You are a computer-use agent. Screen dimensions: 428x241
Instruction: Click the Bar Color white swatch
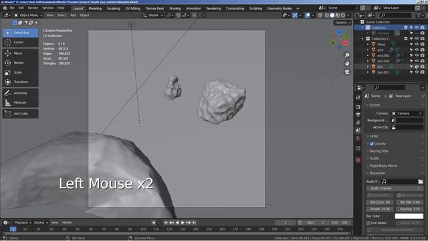pyautogui.click(x=409, y=216)
